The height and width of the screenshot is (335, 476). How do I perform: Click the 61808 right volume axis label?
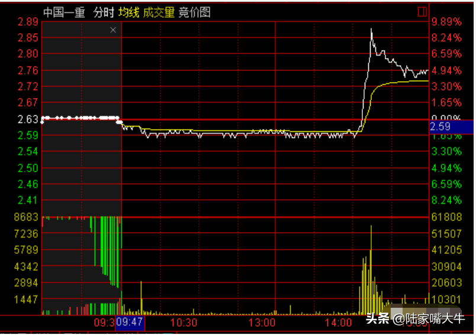tap(447, 217)
